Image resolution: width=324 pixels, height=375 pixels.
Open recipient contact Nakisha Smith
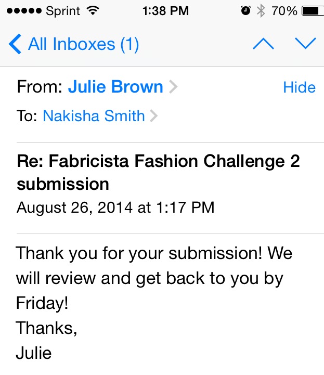point(94,116)
